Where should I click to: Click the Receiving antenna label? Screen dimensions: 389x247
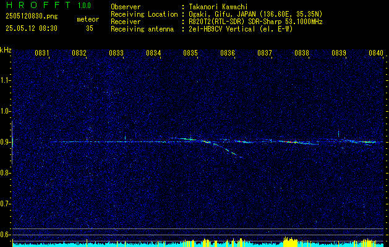coord(142,29)
